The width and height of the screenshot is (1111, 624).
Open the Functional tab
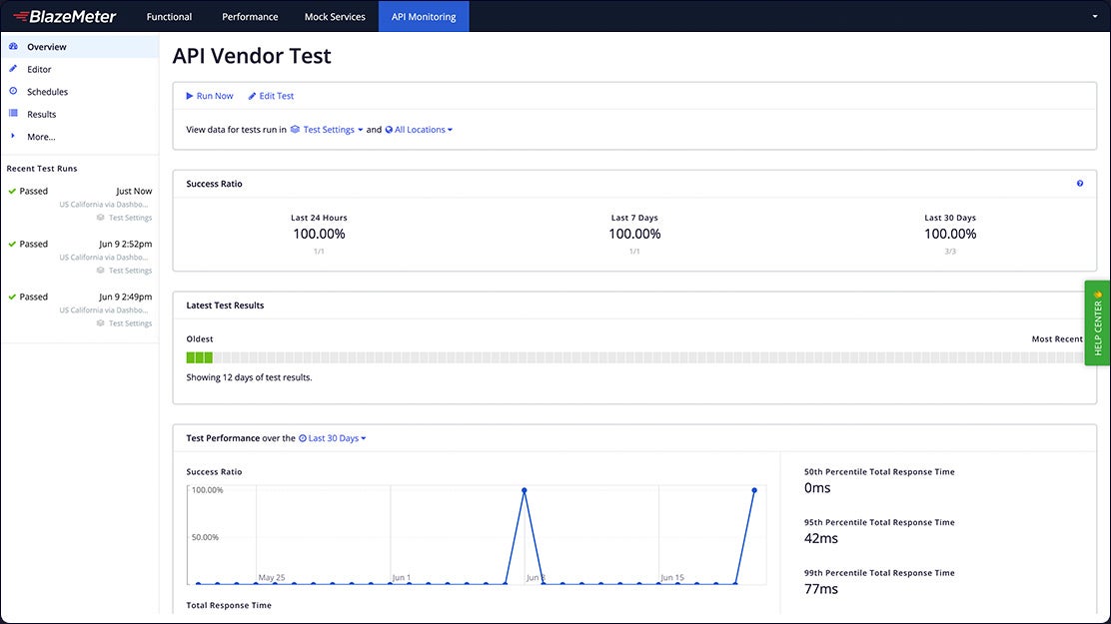(169, 16)
